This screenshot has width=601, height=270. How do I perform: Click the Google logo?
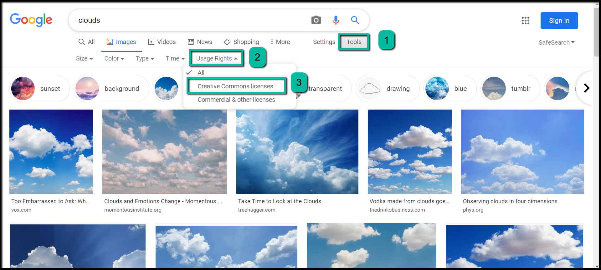click(x=31, y=20)
